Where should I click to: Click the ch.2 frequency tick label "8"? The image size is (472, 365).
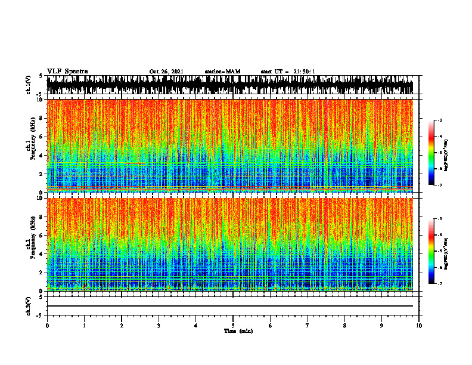point(42,217)
